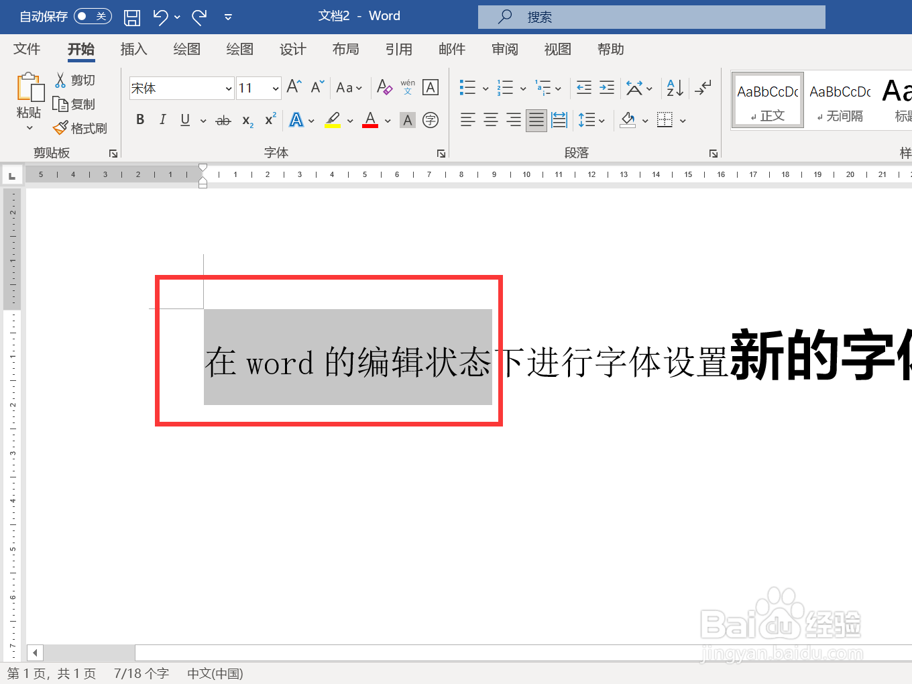Select the 正文 style in the gallery
Screen dimensions: 912x684
[x=767, y=101]
